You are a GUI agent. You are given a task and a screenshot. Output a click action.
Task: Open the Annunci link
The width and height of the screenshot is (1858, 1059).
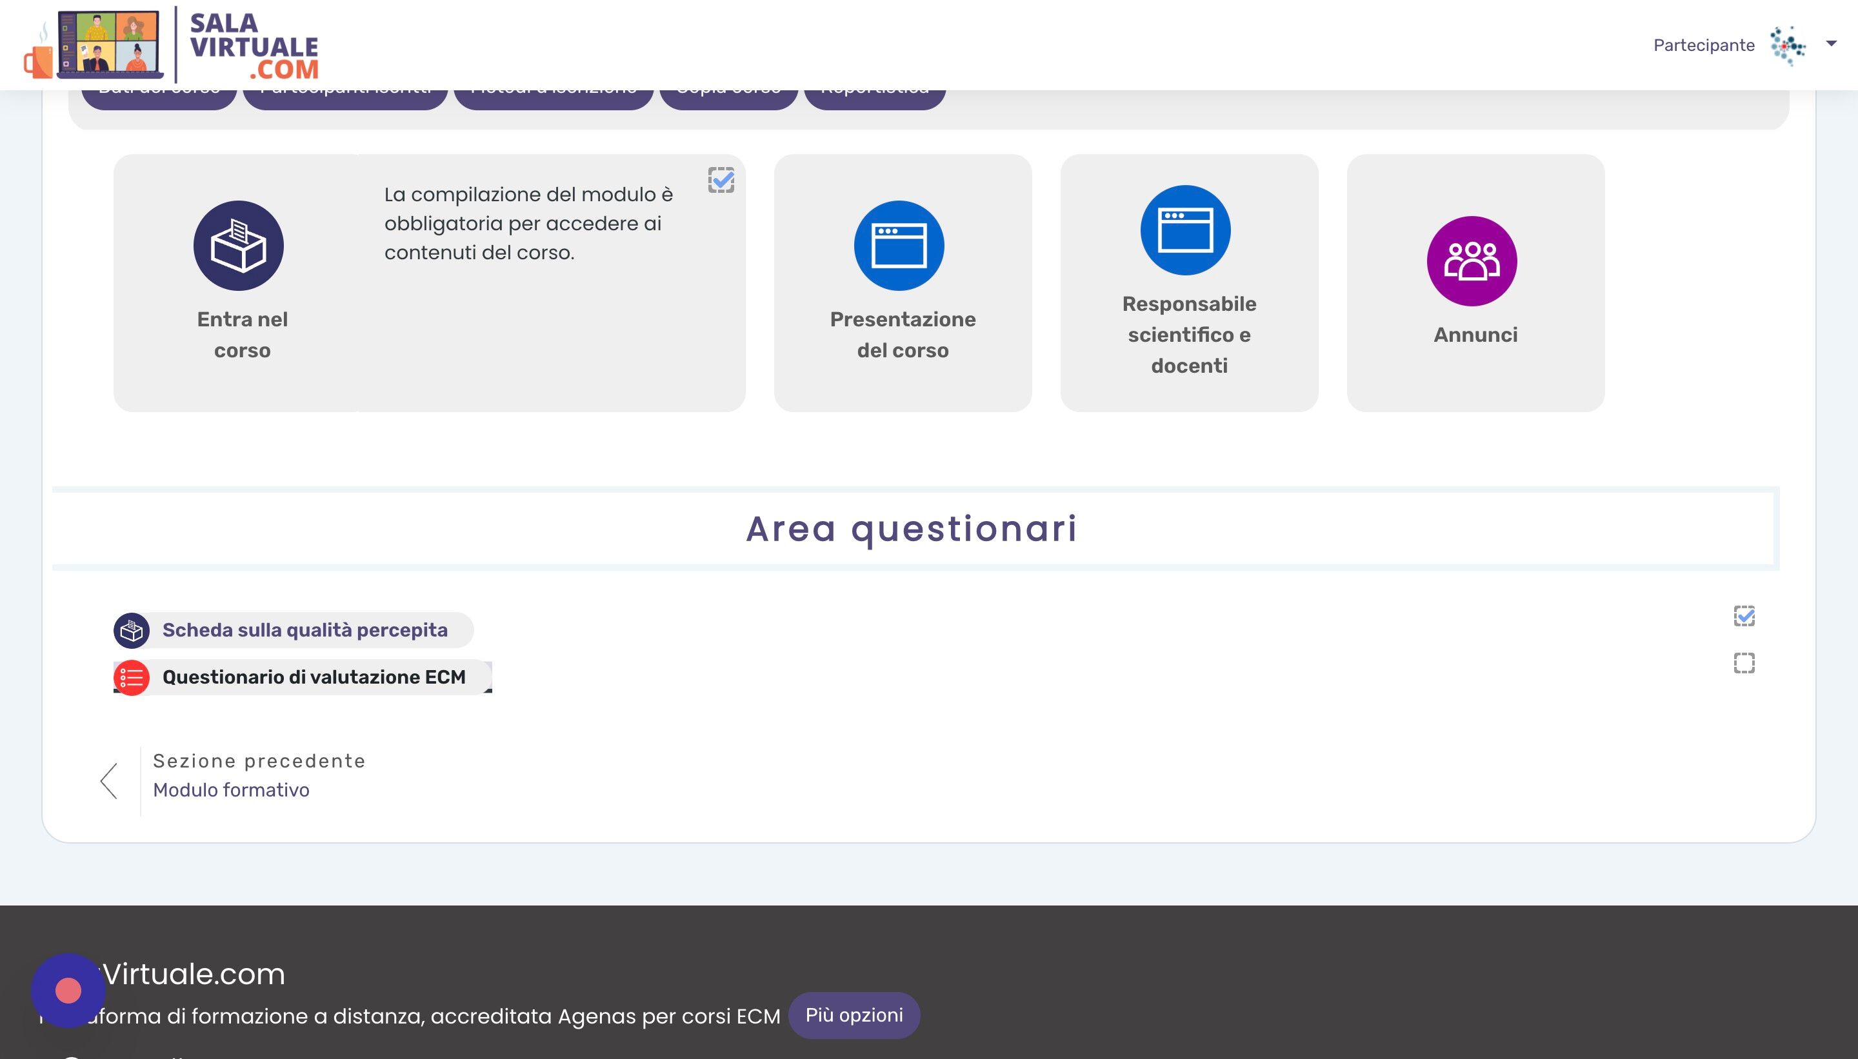coord(1475,335)
